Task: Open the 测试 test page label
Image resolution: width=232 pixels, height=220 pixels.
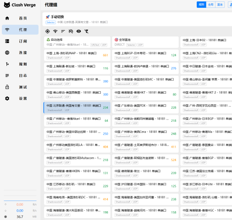Action: click(x=23, y=87)
